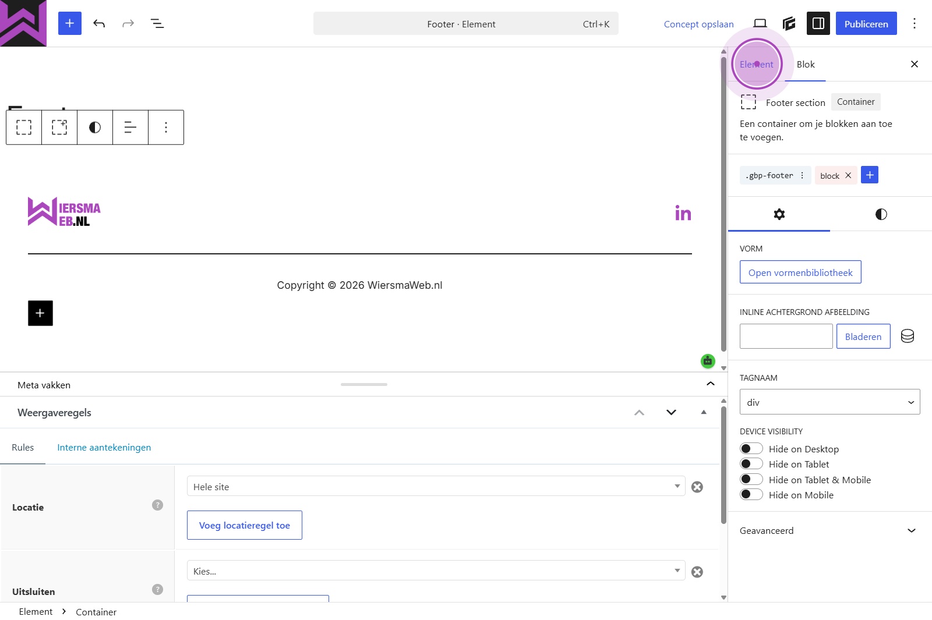Select Container in the breadcrumb

[96, 612]
